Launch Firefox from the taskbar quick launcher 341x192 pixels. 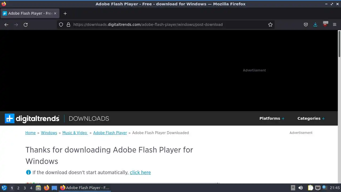pos(46,188)
